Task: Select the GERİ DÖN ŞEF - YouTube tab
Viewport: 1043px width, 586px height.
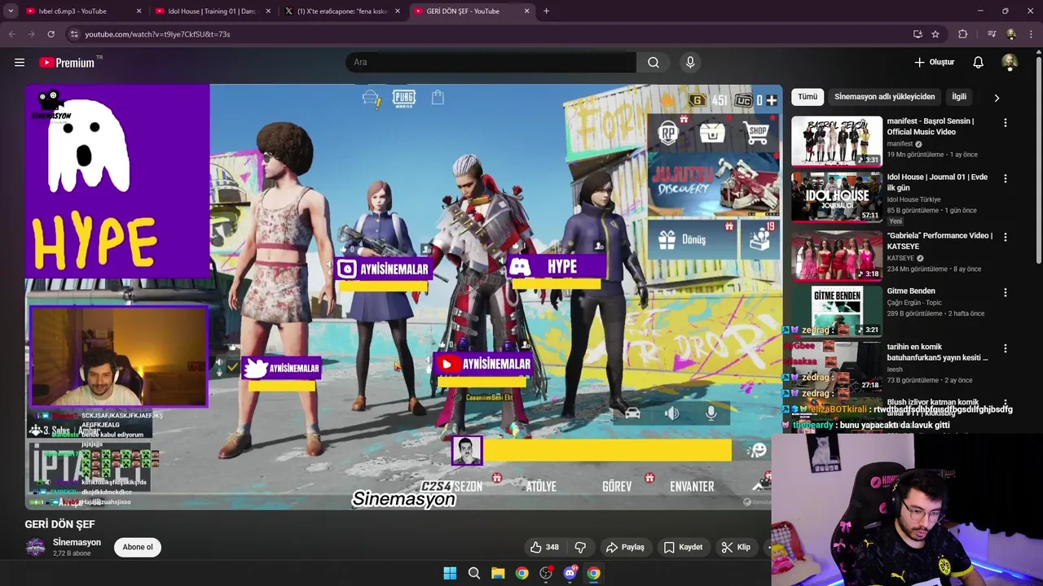Action: (470, 11)
